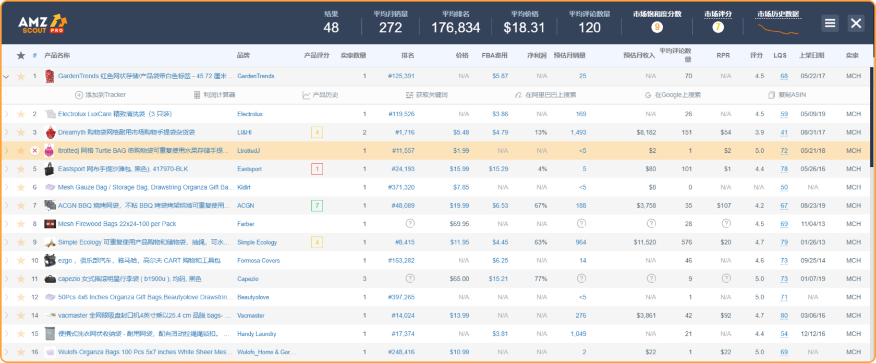Sort by LQS column header

tap(780, 55)
